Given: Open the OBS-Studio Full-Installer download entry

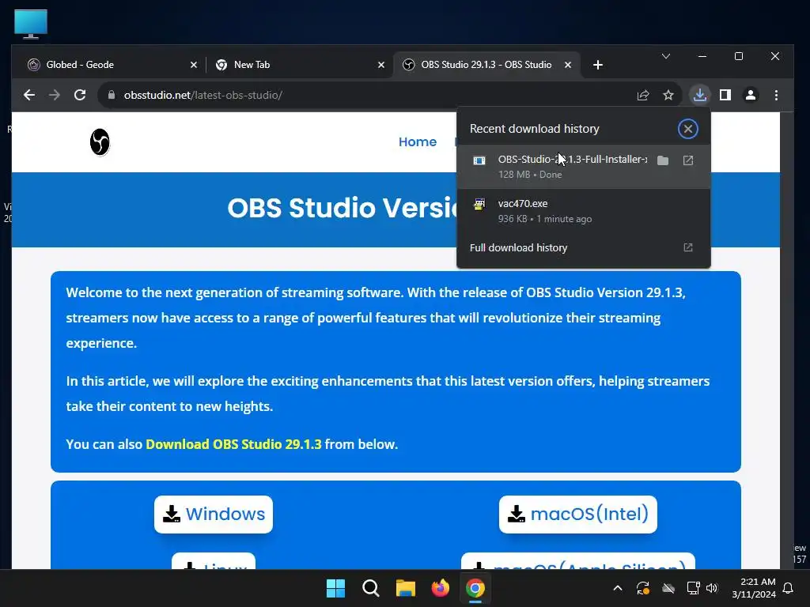Looking at the screenshot, I should pos(584,167).
